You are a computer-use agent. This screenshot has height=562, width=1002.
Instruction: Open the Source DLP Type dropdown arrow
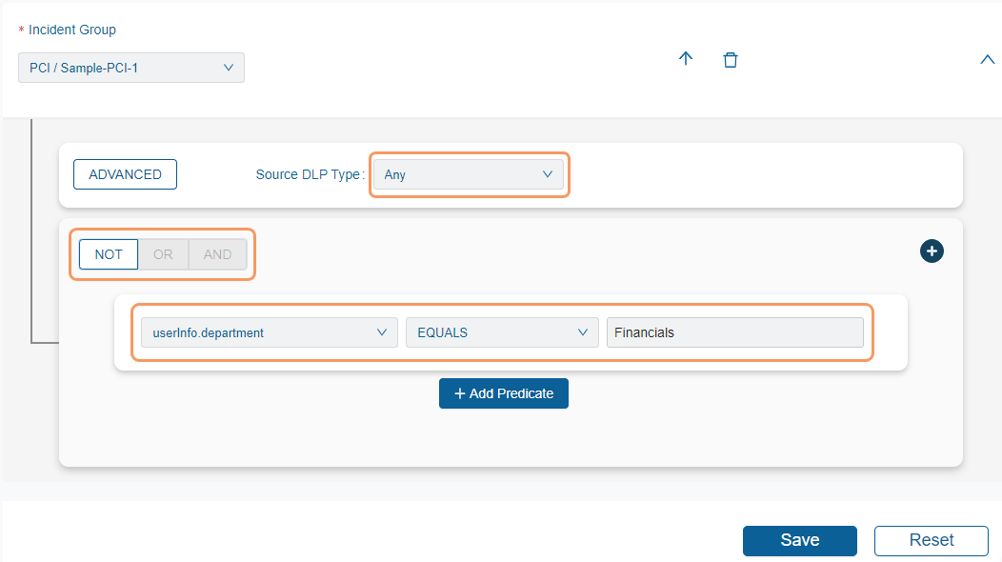(548, 174)
